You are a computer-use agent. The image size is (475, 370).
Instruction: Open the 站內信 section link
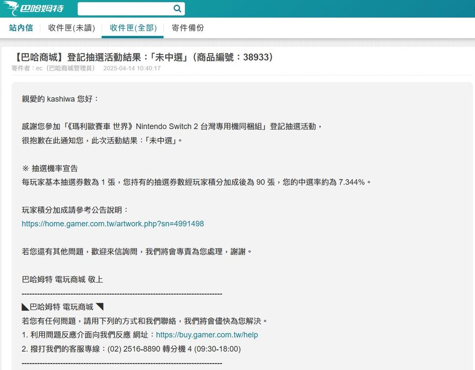(21, 28)
